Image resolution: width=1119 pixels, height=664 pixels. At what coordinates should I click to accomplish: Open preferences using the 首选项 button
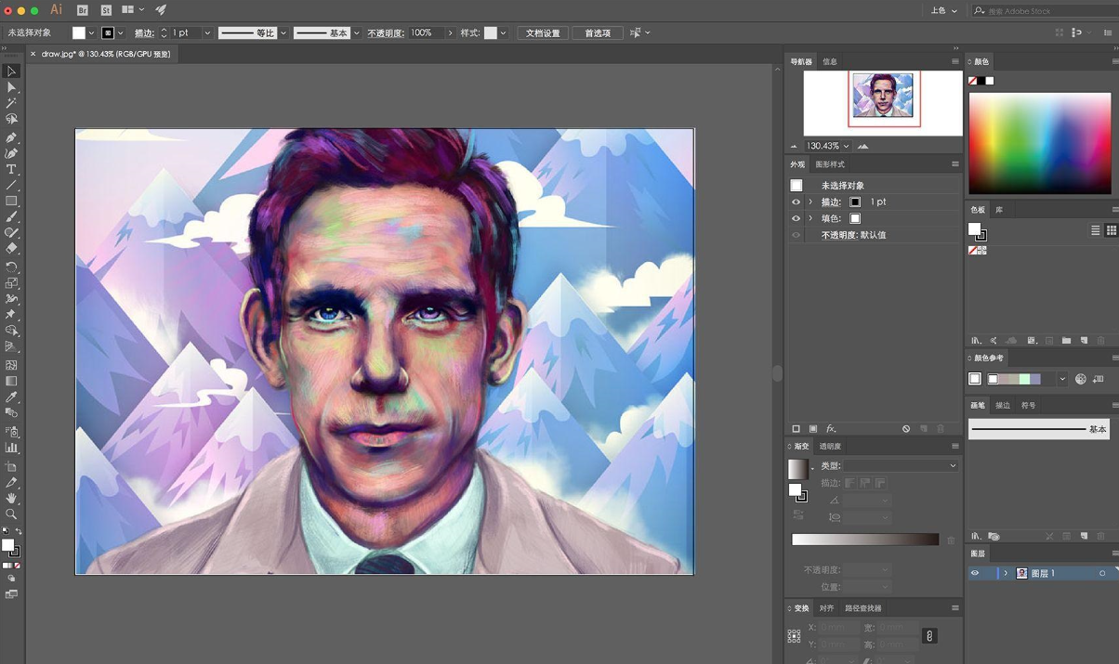[597, 33]
